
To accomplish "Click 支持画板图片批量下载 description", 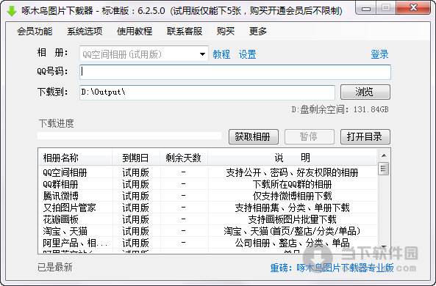I will click(x=292, y=219).
